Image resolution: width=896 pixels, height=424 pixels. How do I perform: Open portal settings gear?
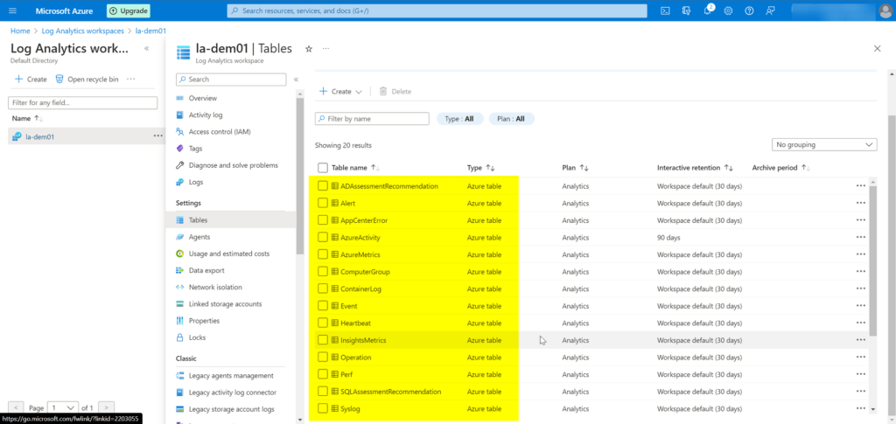[x=729, y=10]
